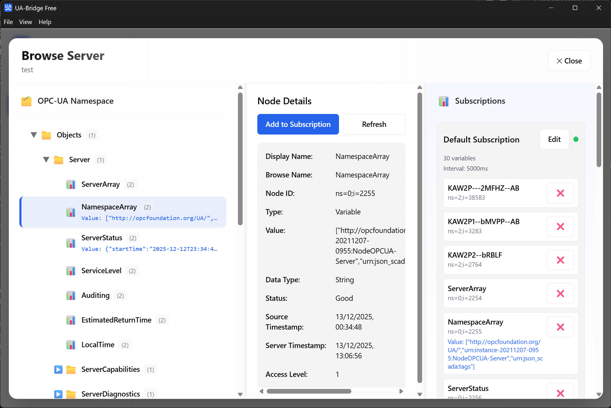This screenshot has width=611, height=408.
Task: Collapse the Objects tree node
Action: coord(34,135)
